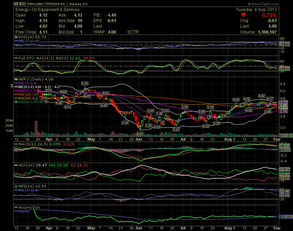Image resolution: width=293 pixels, height=231 pixels.
Task: Click the date Tuesday 4-Sep-2012
Action: coord(256,10)
